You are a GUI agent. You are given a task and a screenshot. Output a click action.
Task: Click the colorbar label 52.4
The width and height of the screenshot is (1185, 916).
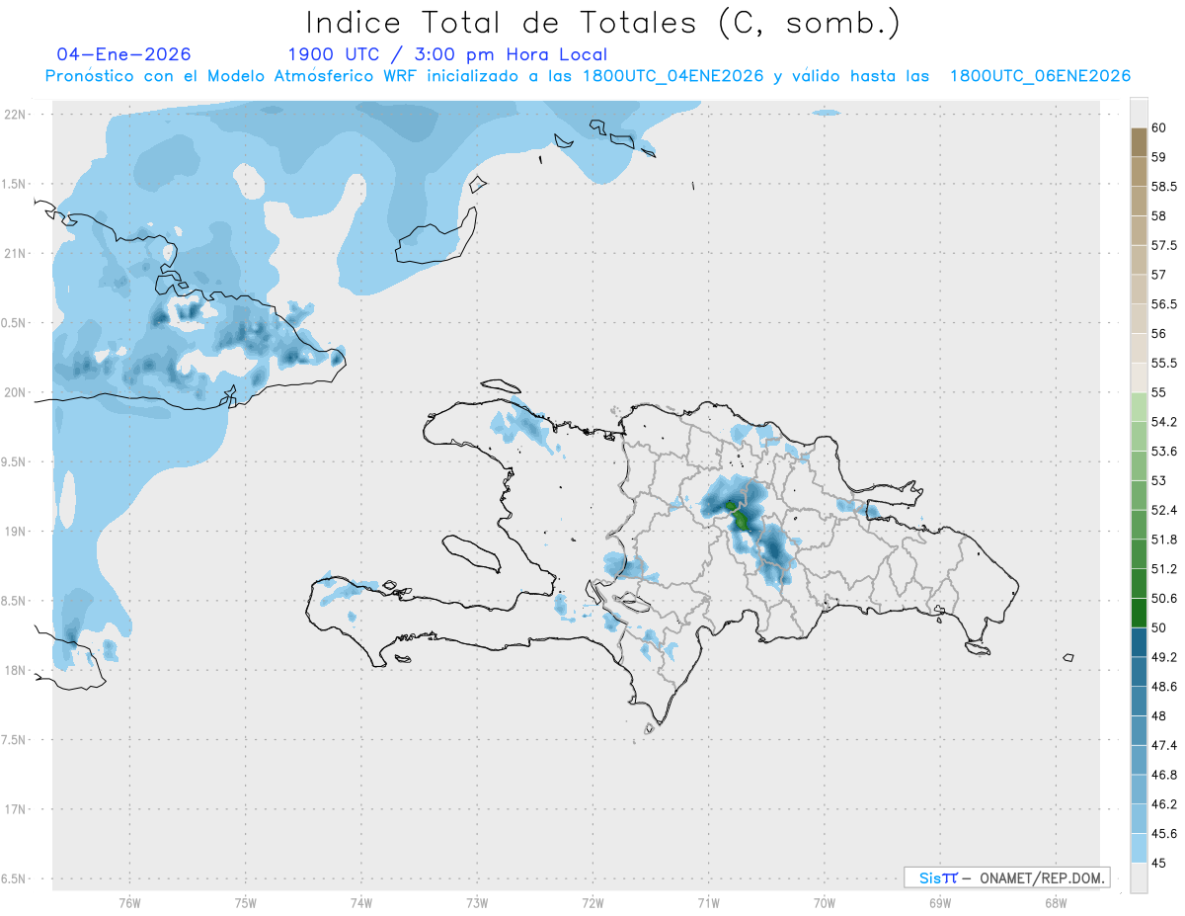click(1163, 510)
